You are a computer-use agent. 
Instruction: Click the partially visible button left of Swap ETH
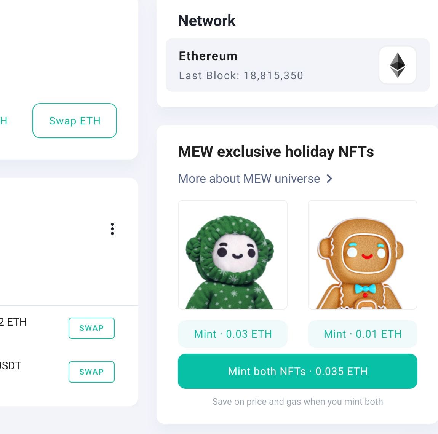pyautogui.click(x=4, y=121)
